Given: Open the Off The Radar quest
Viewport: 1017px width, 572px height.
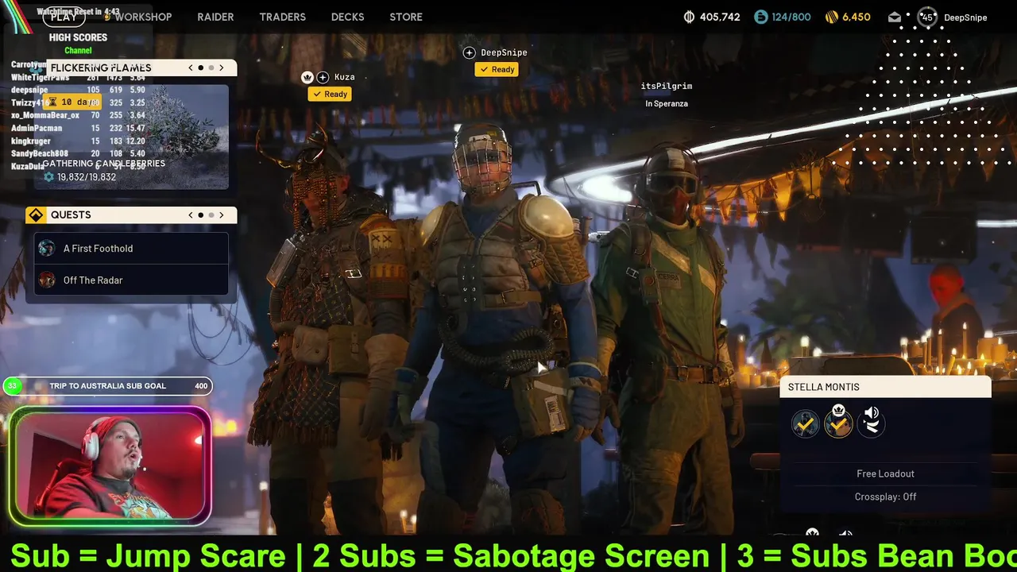Looking at the screenshot, I should click(x=131, y=280).
